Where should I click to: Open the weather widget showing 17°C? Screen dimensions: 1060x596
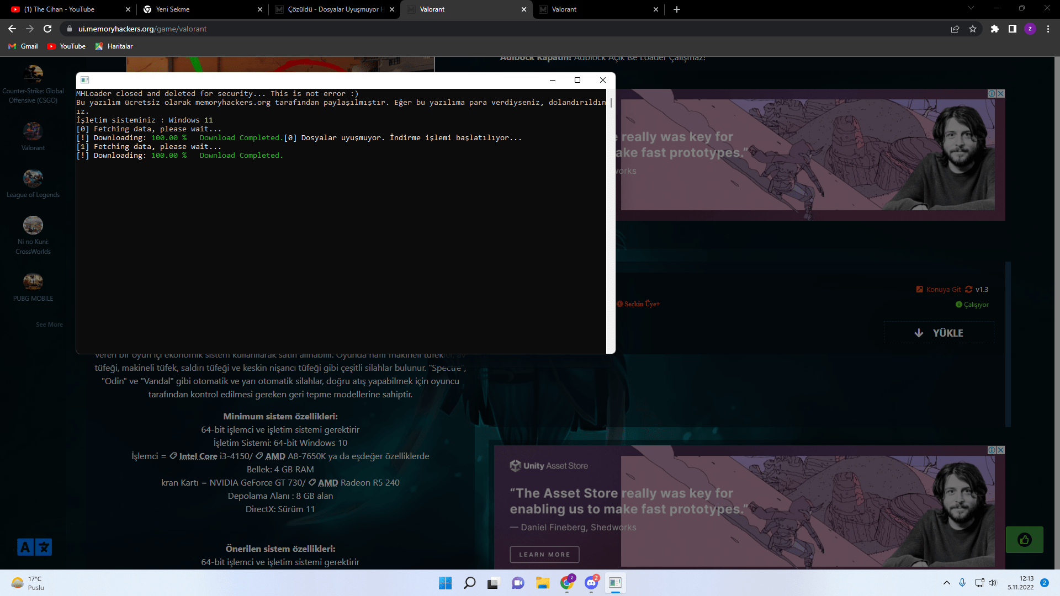point(28,583)
